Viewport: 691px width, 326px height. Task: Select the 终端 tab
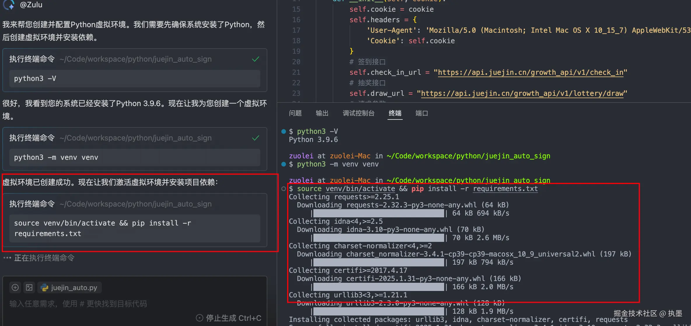click(395, 113)
